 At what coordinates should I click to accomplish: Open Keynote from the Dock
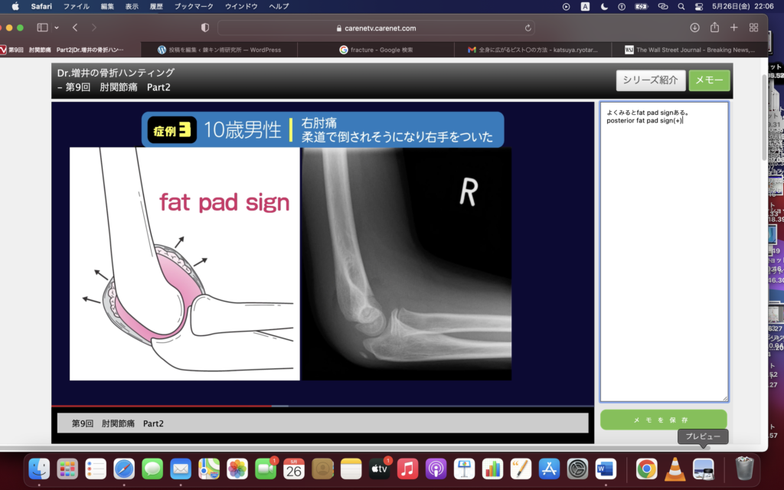click(x=464, y=469)
